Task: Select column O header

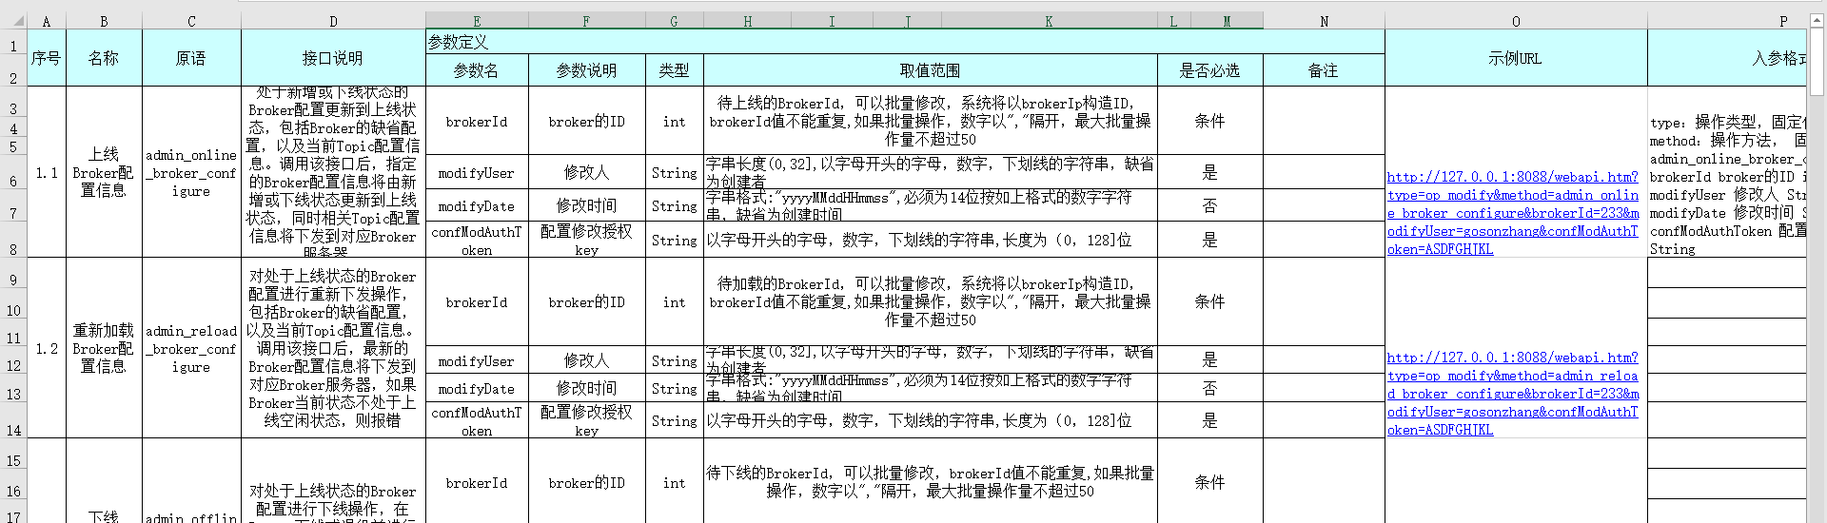Action: pos(1515,21)
